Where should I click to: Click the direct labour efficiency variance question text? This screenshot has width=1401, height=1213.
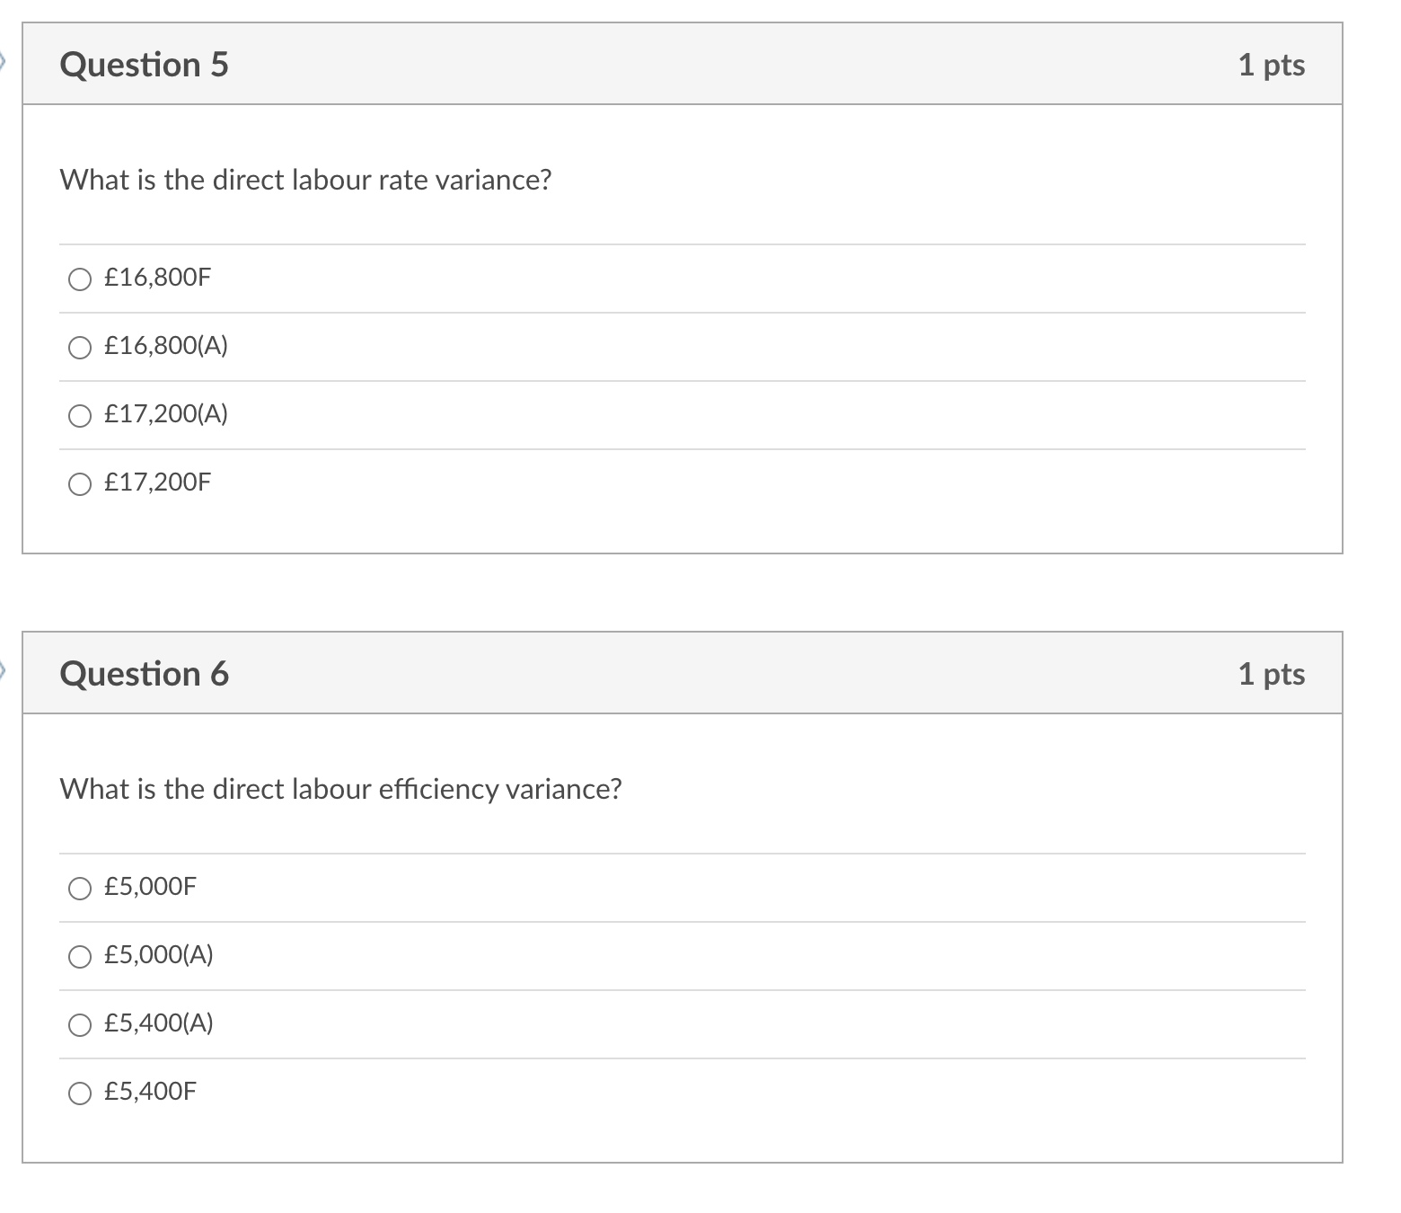coord(341,789)
